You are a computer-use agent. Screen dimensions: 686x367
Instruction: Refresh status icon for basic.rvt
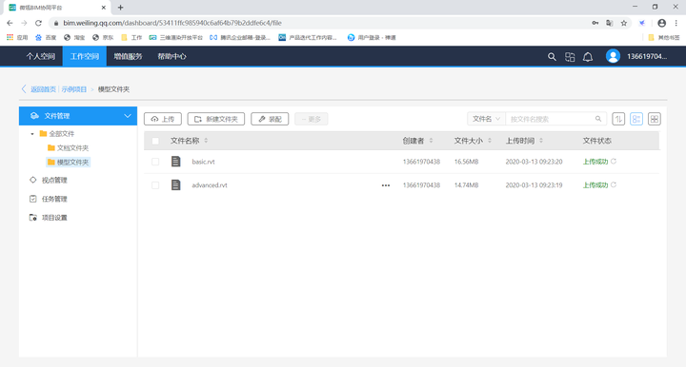coord(614,161)
